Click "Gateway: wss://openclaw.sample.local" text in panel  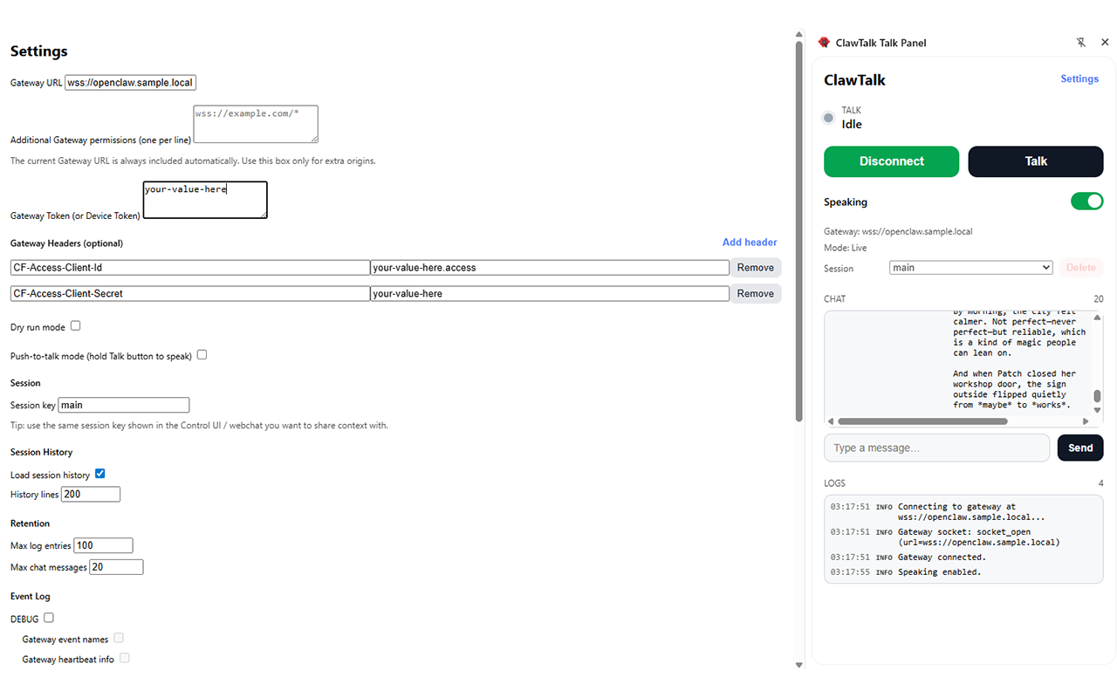[898, 231]
